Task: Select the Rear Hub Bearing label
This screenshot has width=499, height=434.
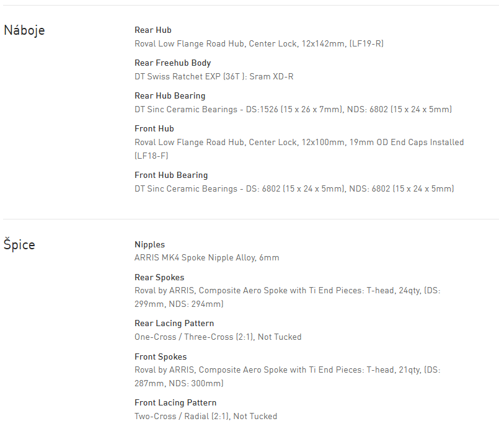Action: (170, 95)
